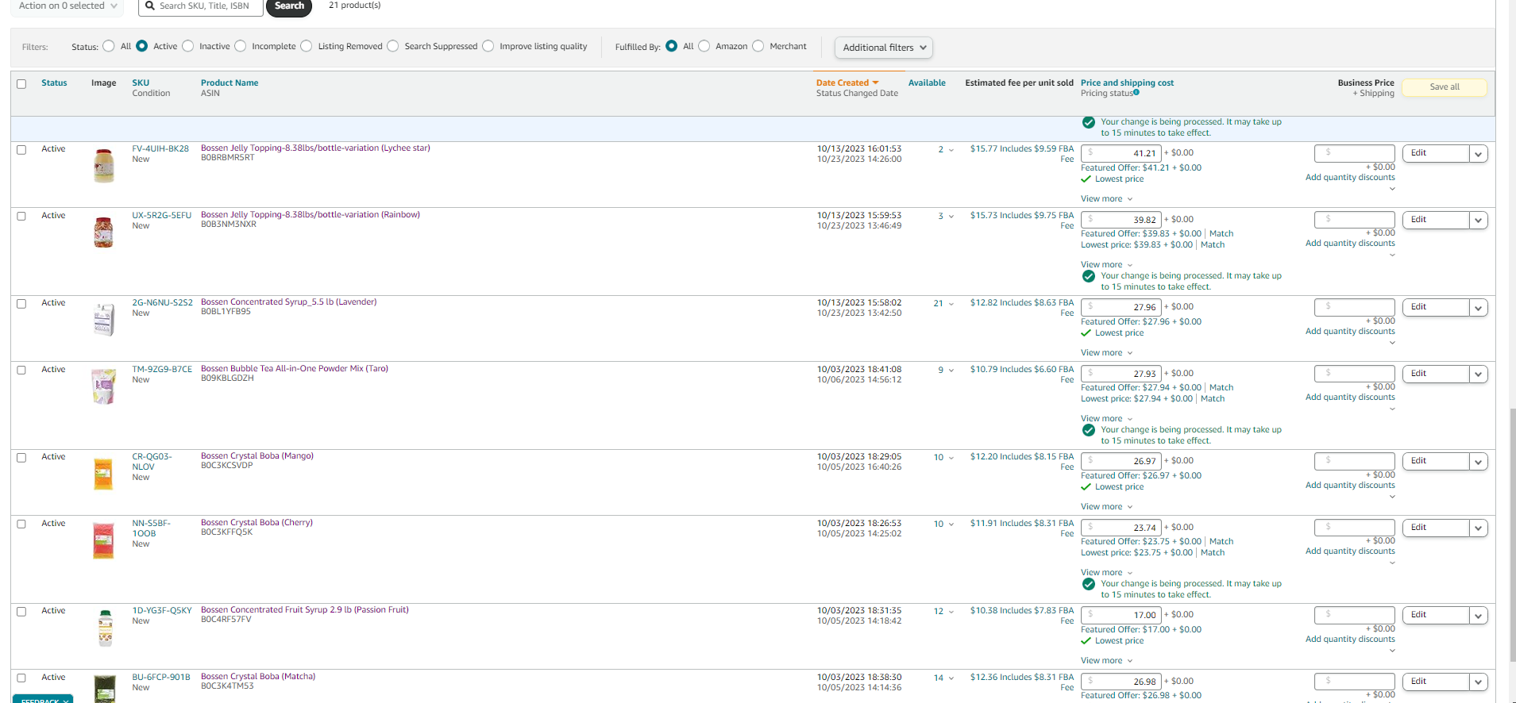Add quantity discounts for Lychee star
The height and width of the screenshot is (703, 1516).
(x=1350, y=178)
